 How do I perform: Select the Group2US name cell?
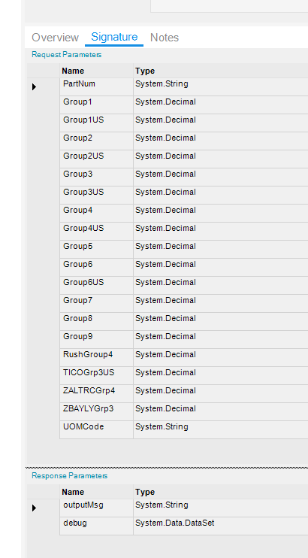click(x=96, y=159)
